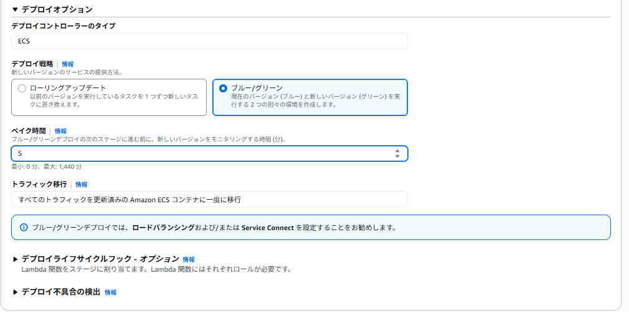Open 情報 link next to デプロイ戦略
629x312 pixels.
click(x=68, y=64)
